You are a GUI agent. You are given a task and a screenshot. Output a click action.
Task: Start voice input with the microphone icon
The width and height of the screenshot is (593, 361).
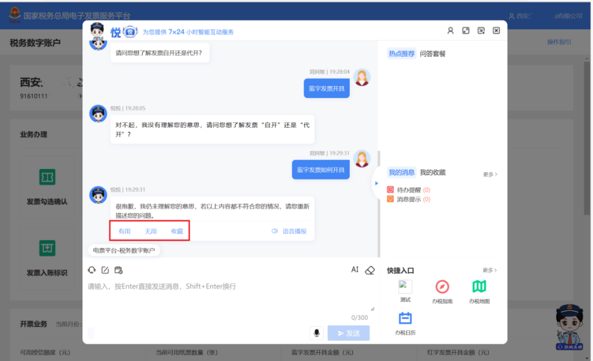point(317,332)
